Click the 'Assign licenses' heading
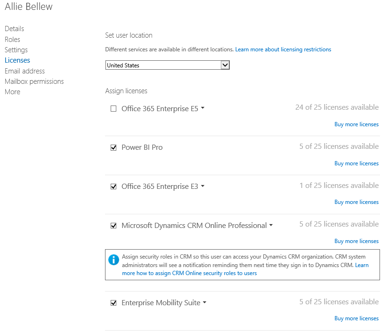 click(126, 91)
